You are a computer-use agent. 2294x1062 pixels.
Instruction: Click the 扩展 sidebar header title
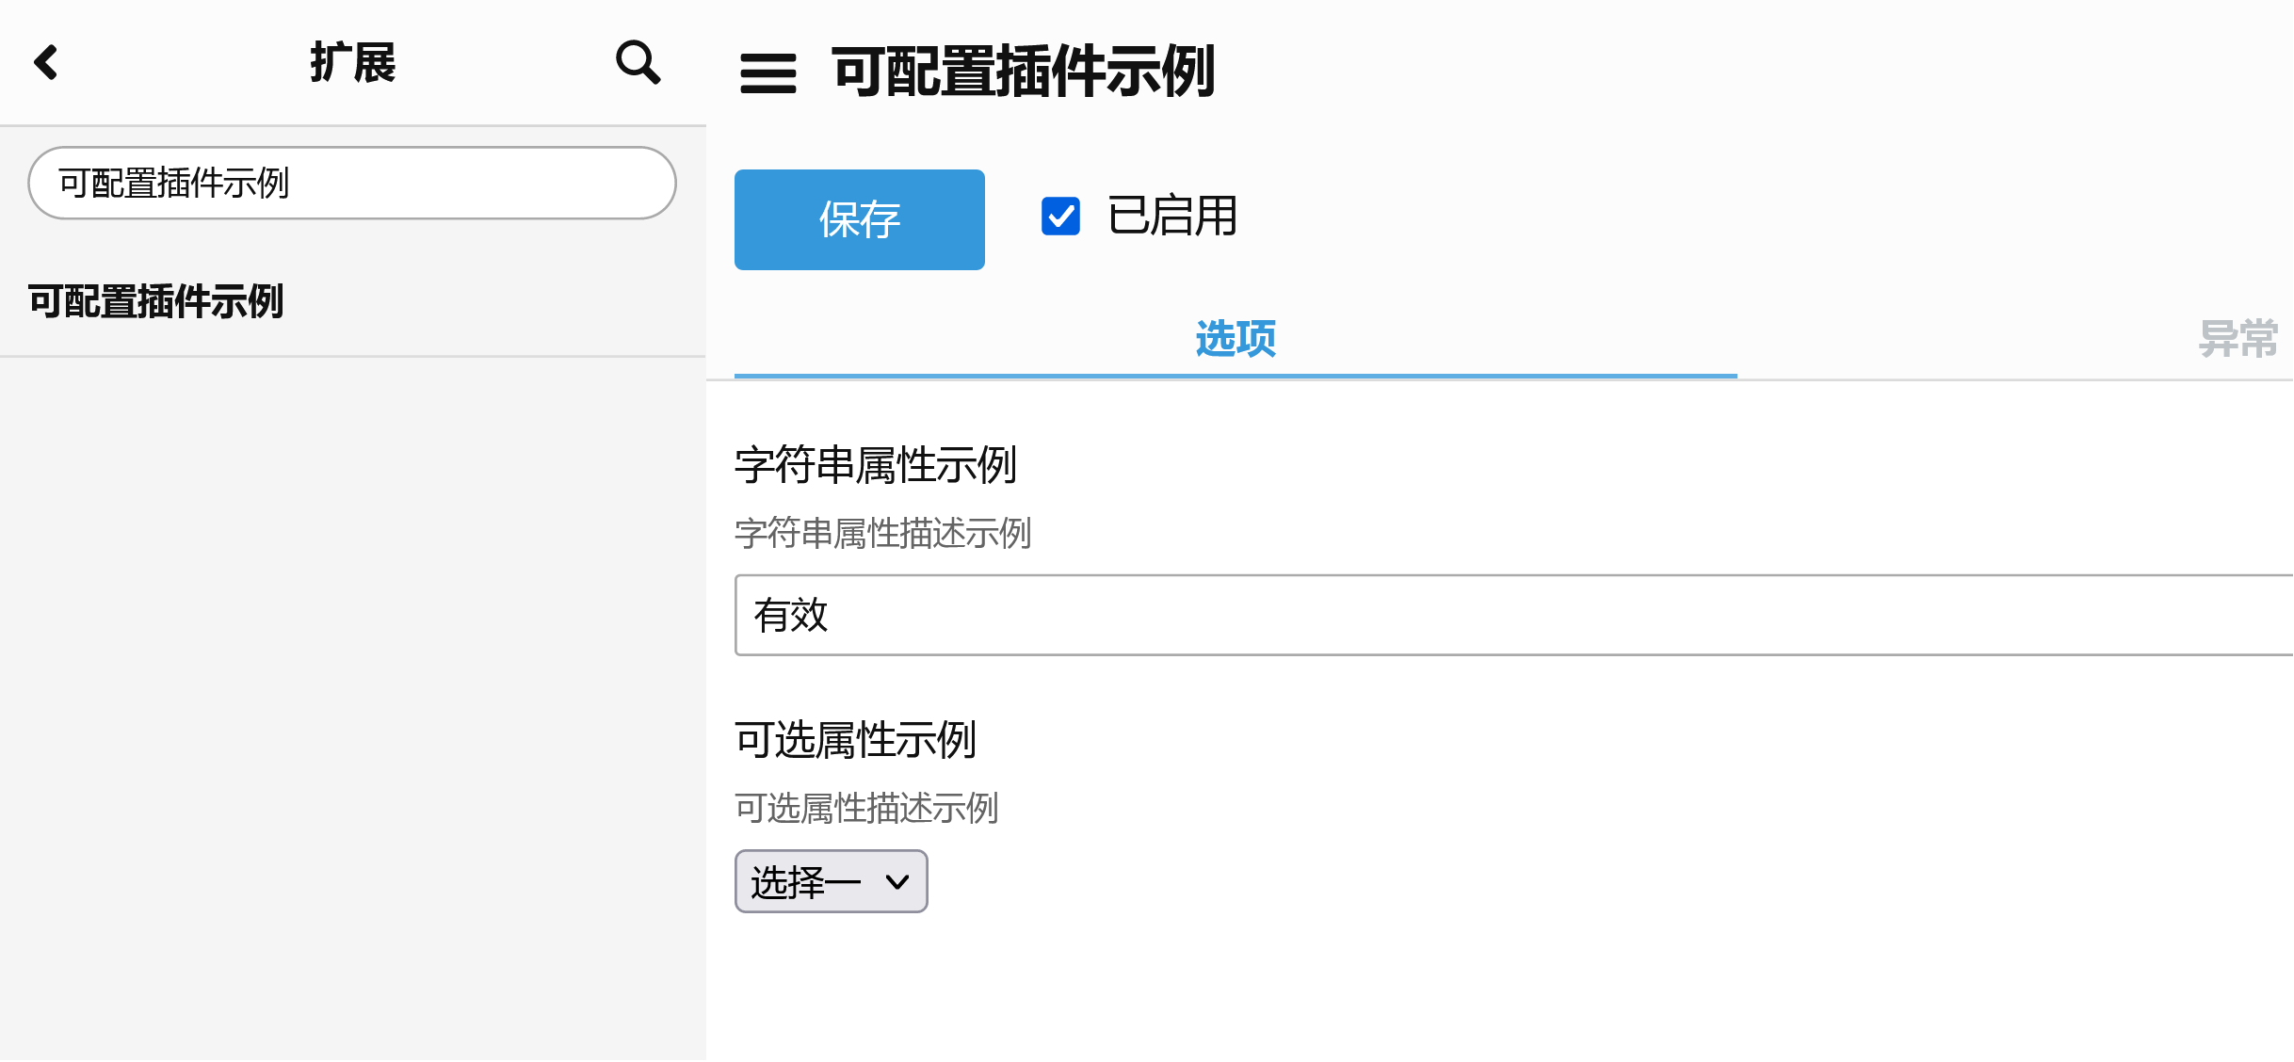(353, 63)
